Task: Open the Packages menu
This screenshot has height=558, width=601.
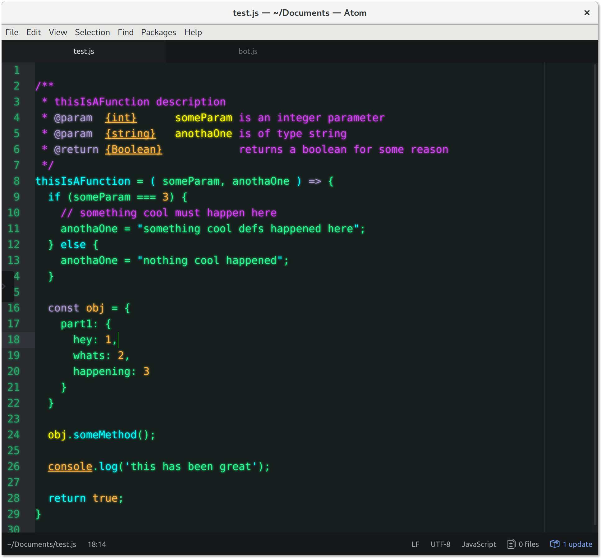Action: click(x=158, y=32)
